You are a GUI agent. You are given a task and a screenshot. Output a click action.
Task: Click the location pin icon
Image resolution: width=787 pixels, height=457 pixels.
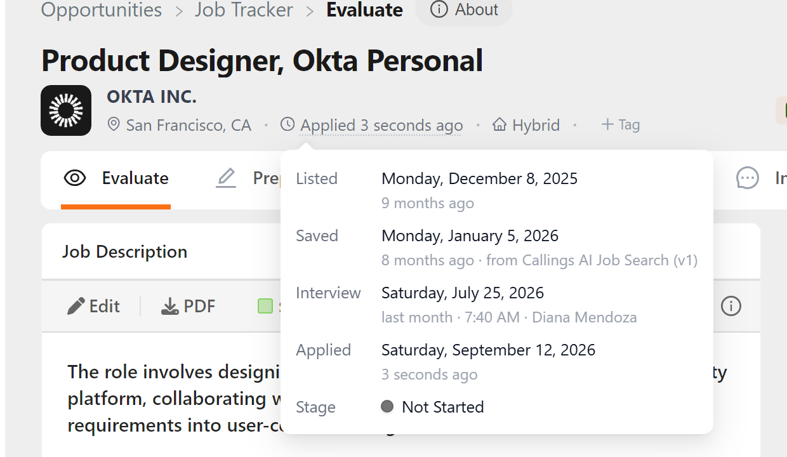coord(114,124)
